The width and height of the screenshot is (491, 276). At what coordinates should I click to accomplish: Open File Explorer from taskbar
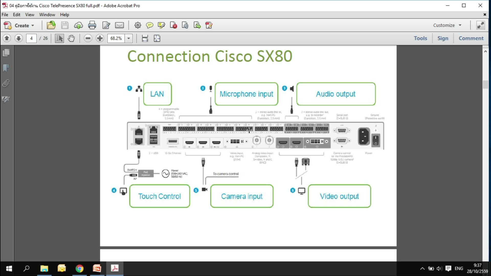[44, 269]
